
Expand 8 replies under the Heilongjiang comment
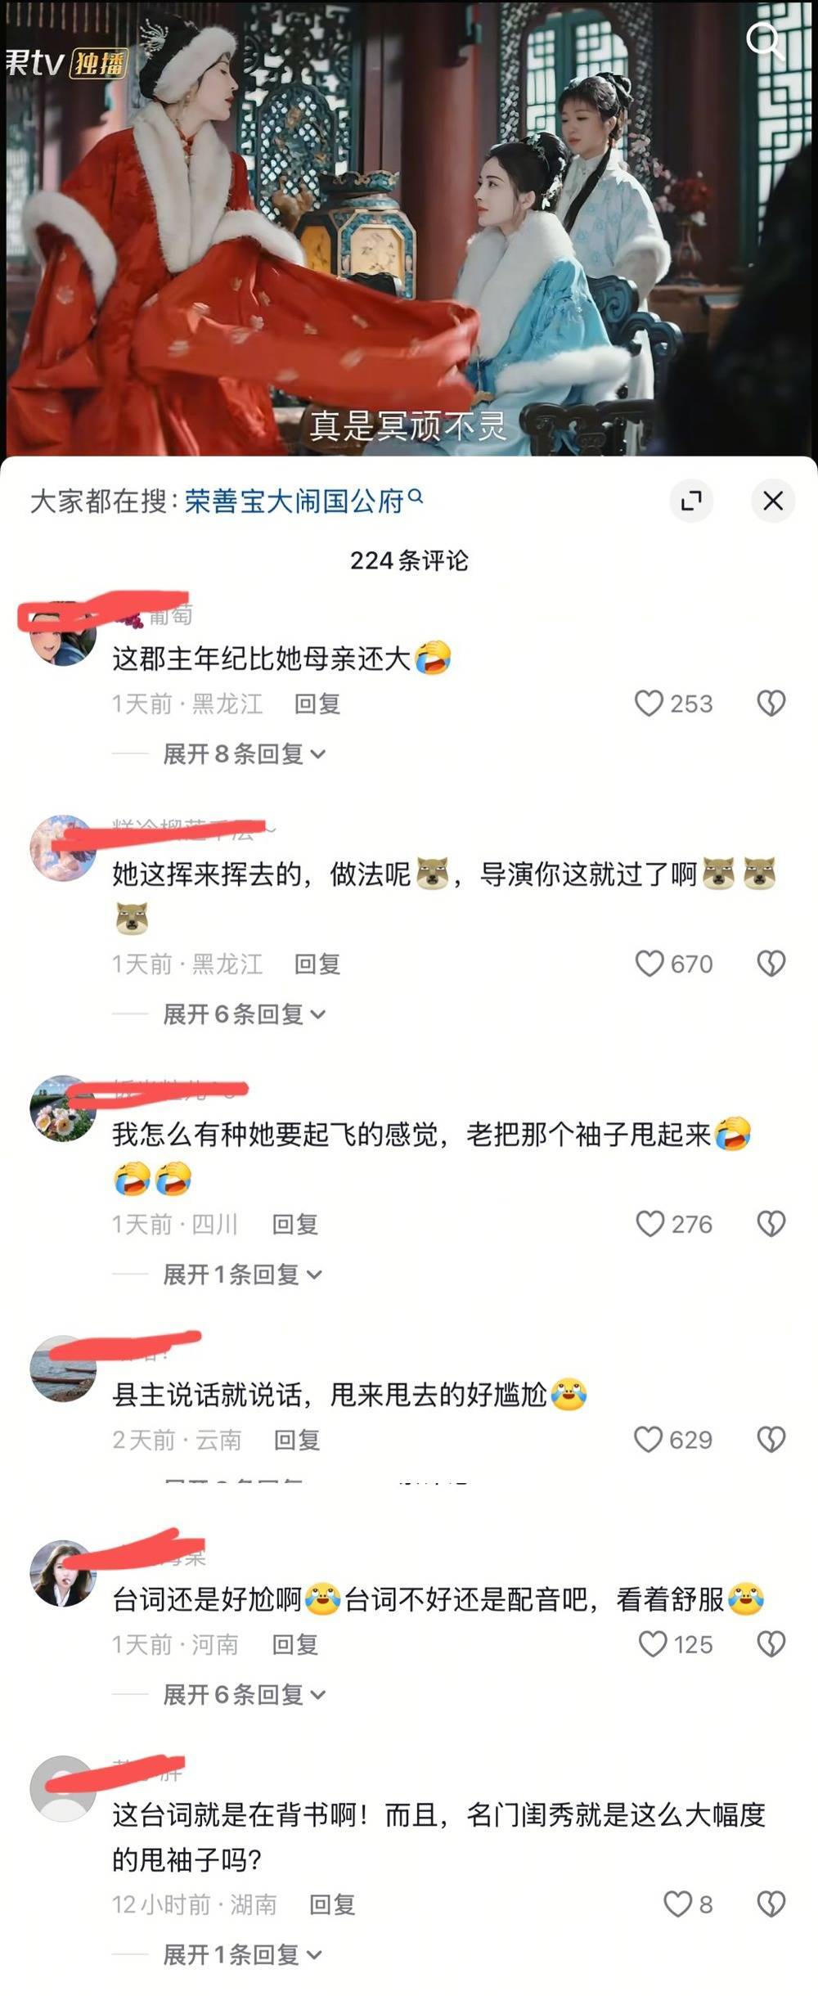(244, 754)
